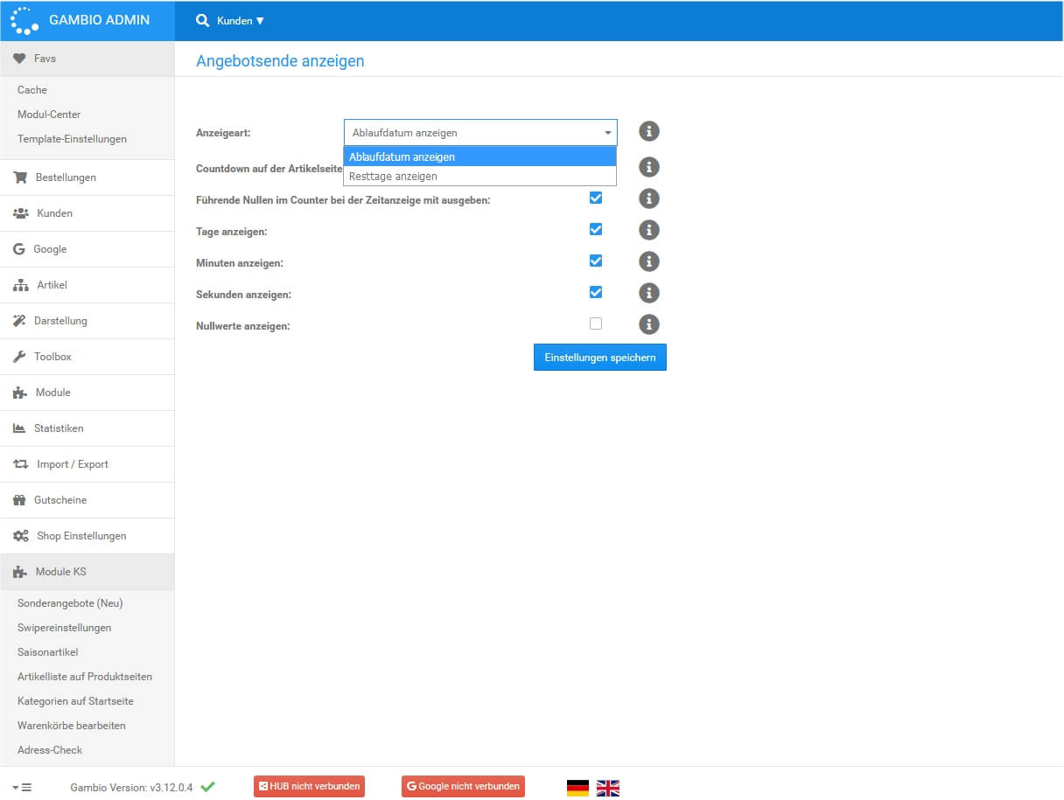Viewport: 1064px width, 800px height.
Task: Open the Kunden search scope dropdown
Action: click(241, 20)
